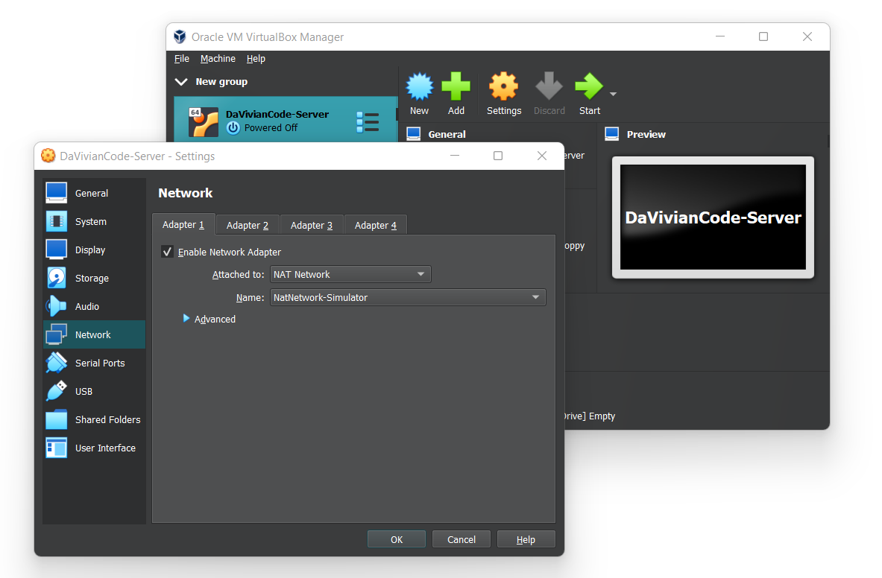Viewport: 882px width, 578px height.
Task: Select the DaVivianCode-Server VM entry in list
Action: [x=286, y=120]
